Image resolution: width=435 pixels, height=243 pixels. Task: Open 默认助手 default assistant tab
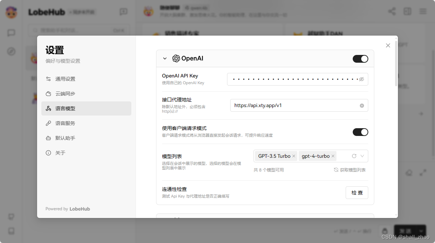tap(86, 138)
